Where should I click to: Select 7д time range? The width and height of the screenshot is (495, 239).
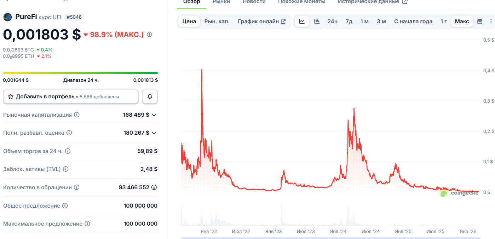[x=349, y=22]
